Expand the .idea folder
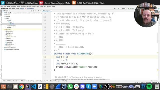This screenshot has width=160, height=90. 4,15
